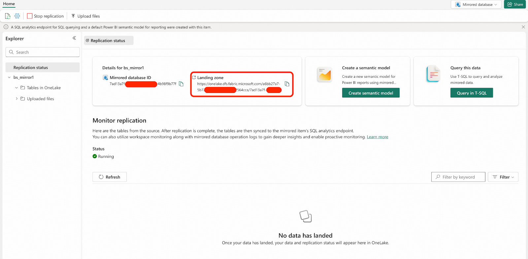
Task: Click the info icon in notification banner
Action: (6, 27)
